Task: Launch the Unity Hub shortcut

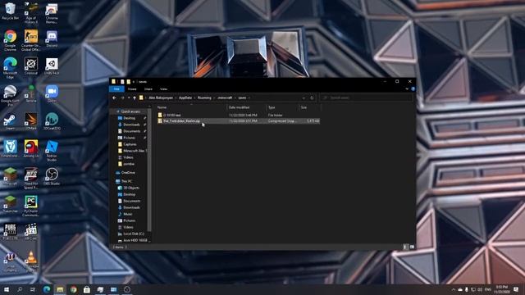Action: pyautogui.click(x=52, y=66)
